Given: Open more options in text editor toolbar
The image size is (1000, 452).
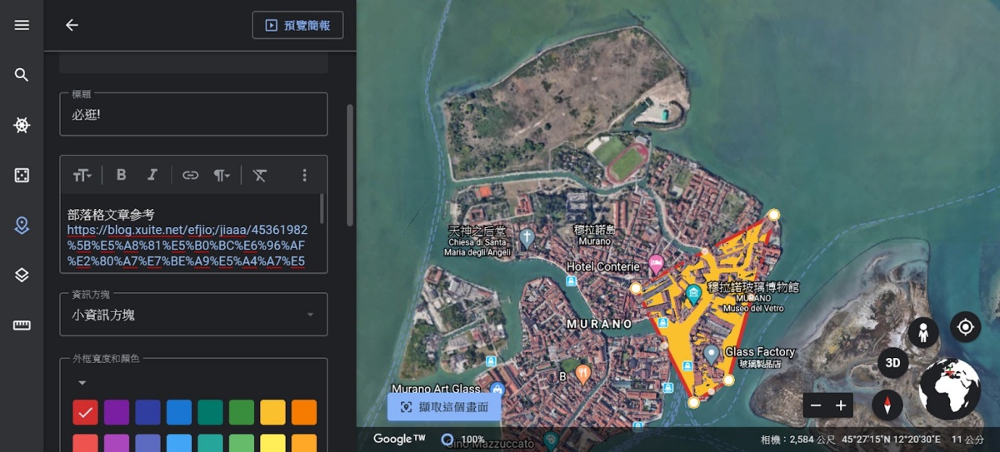Looking at the screenshot, I should (304, 175).
